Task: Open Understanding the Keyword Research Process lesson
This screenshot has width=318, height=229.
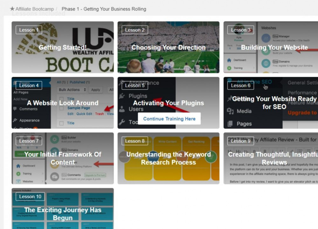Action: point(169,158)
